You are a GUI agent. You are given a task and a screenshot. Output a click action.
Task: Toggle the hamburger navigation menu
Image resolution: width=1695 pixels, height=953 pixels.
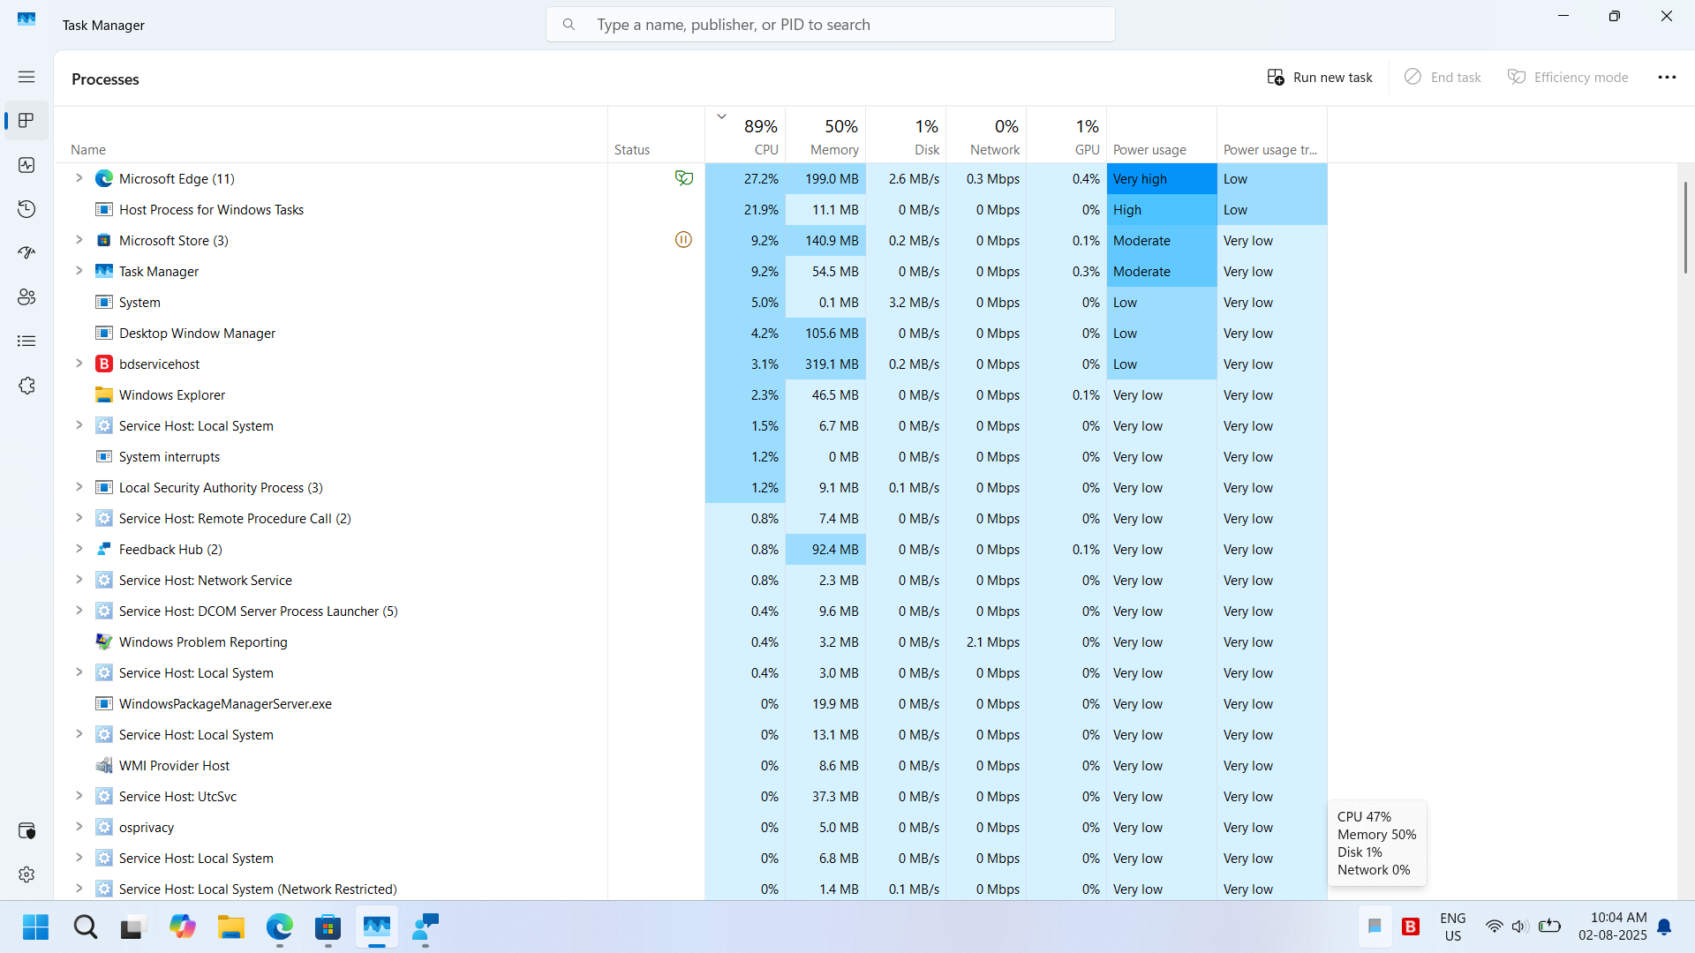(26, 77)
